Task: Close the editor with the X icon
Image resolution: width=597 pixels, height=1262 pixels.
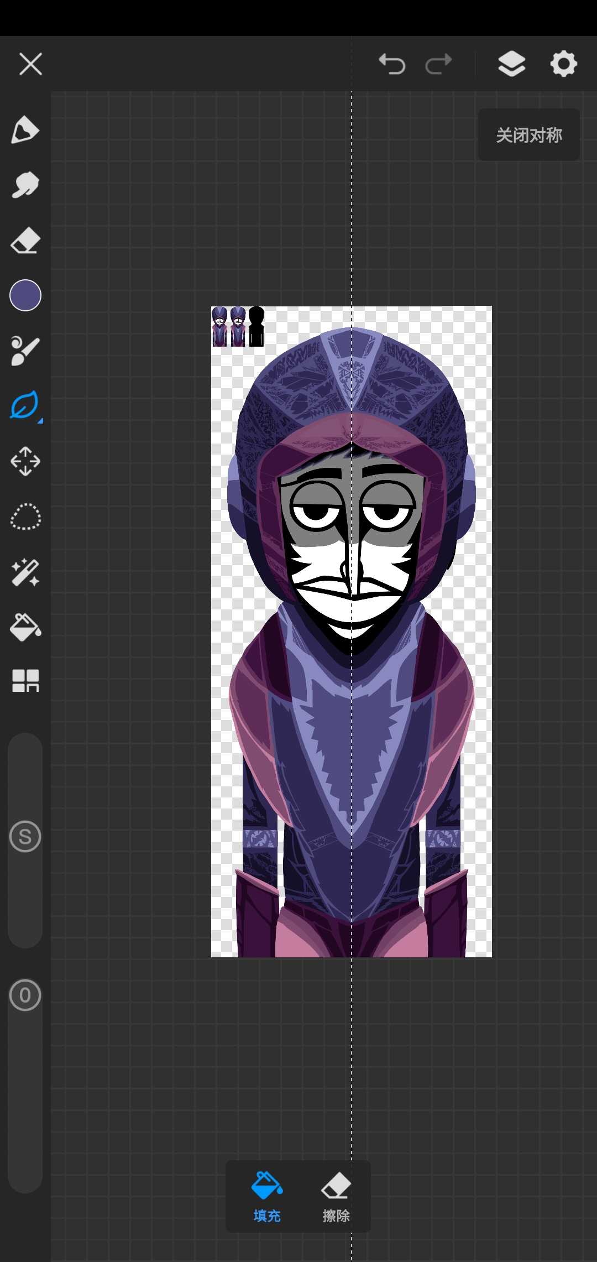Action: [30, 64]
